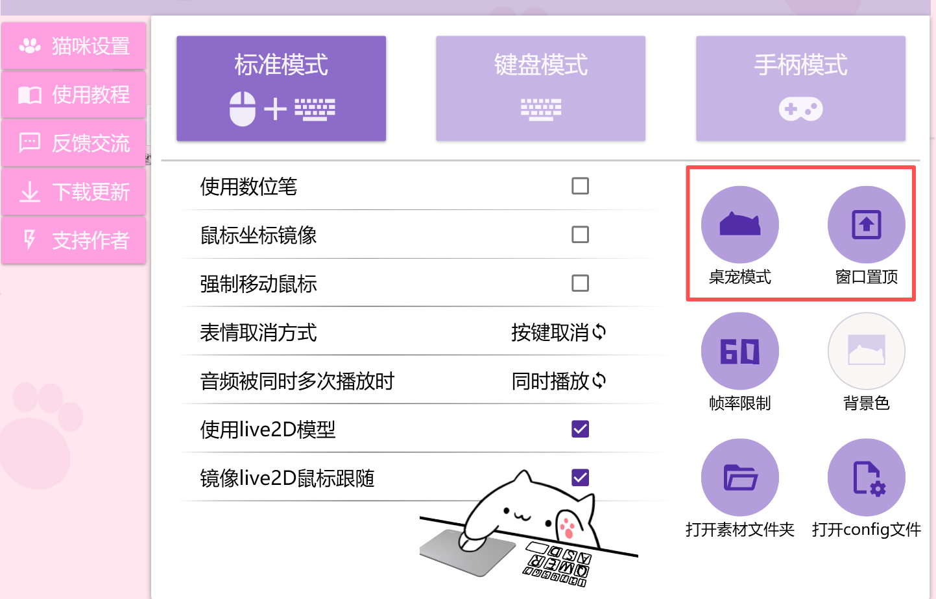Viewport: 936px width, 599px height.
Task: Click the download arrow icon beside 下载更新
Action: coord(30,192)
